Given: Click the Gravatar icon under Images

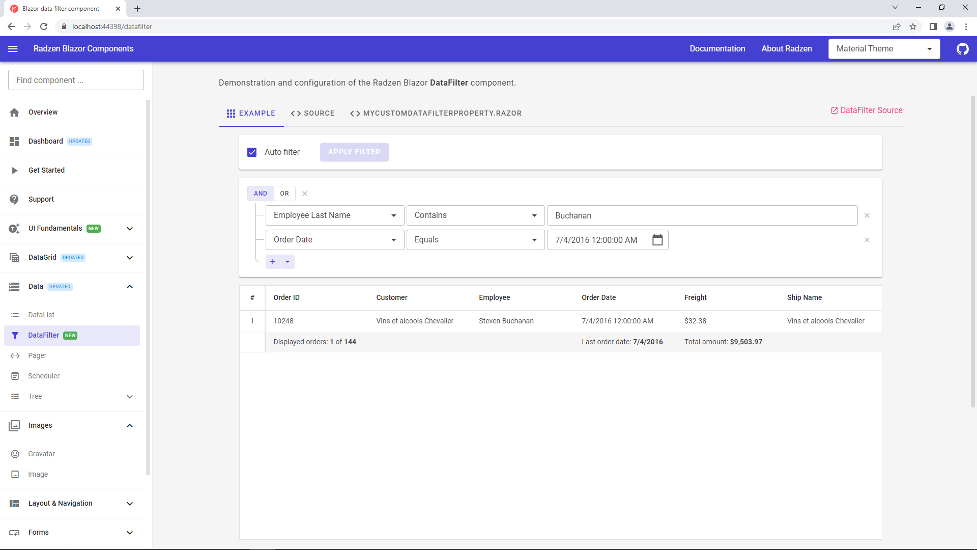Looking at the screenshot, I should 15,454.
